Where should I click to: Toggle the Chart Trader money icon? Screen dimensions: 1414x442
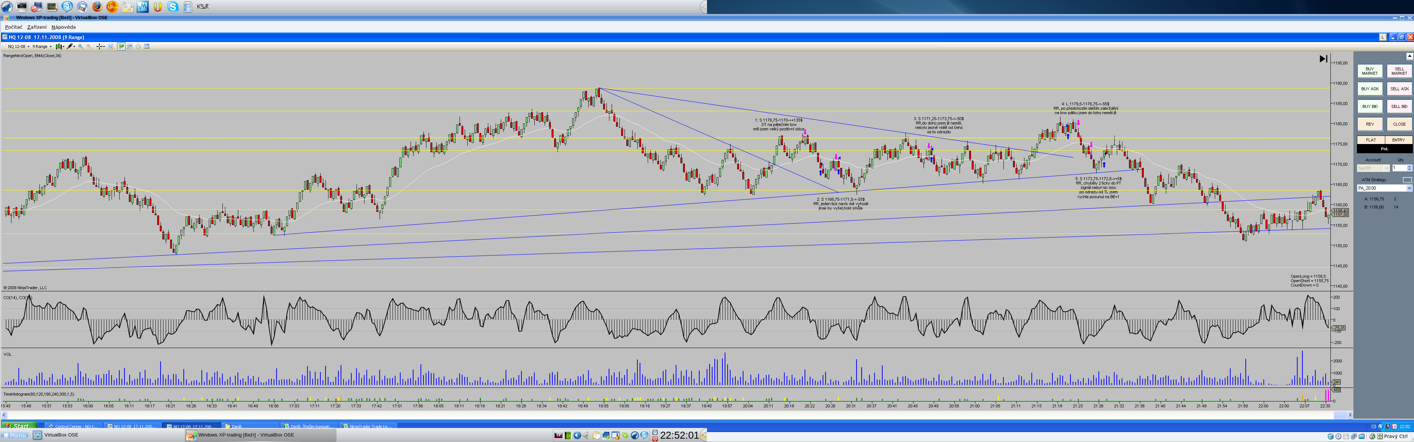point(121,47)
